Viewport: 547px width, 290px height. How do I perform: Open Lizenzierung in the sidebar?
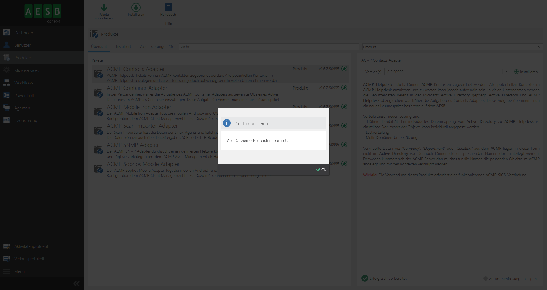(x=26, y=121)
